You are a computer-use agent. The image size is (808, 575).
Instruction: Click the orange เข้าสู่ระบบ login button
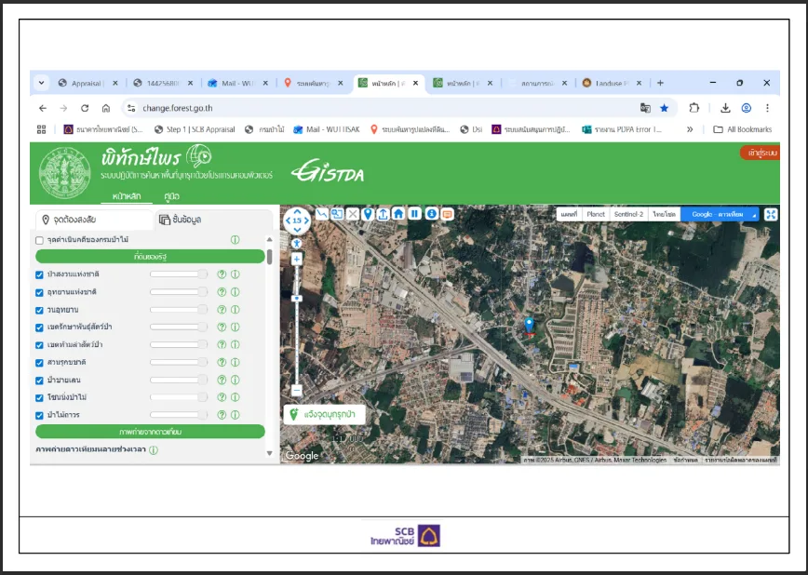pos(761,153)
